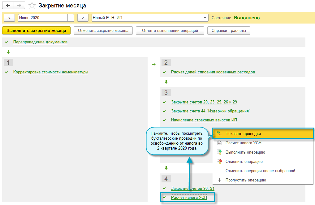Viewport: 315px width, 205px height.
Task: Open Перепроведение документов link
Action: point(40,42)
